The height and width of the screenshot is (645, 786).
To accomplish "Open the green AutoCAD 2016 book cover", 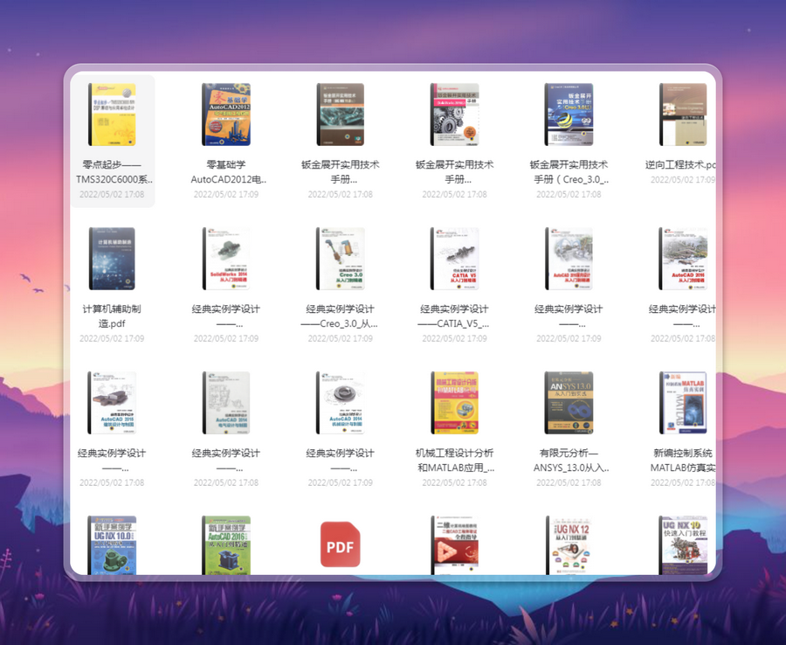I will click(x=226, y=545).
